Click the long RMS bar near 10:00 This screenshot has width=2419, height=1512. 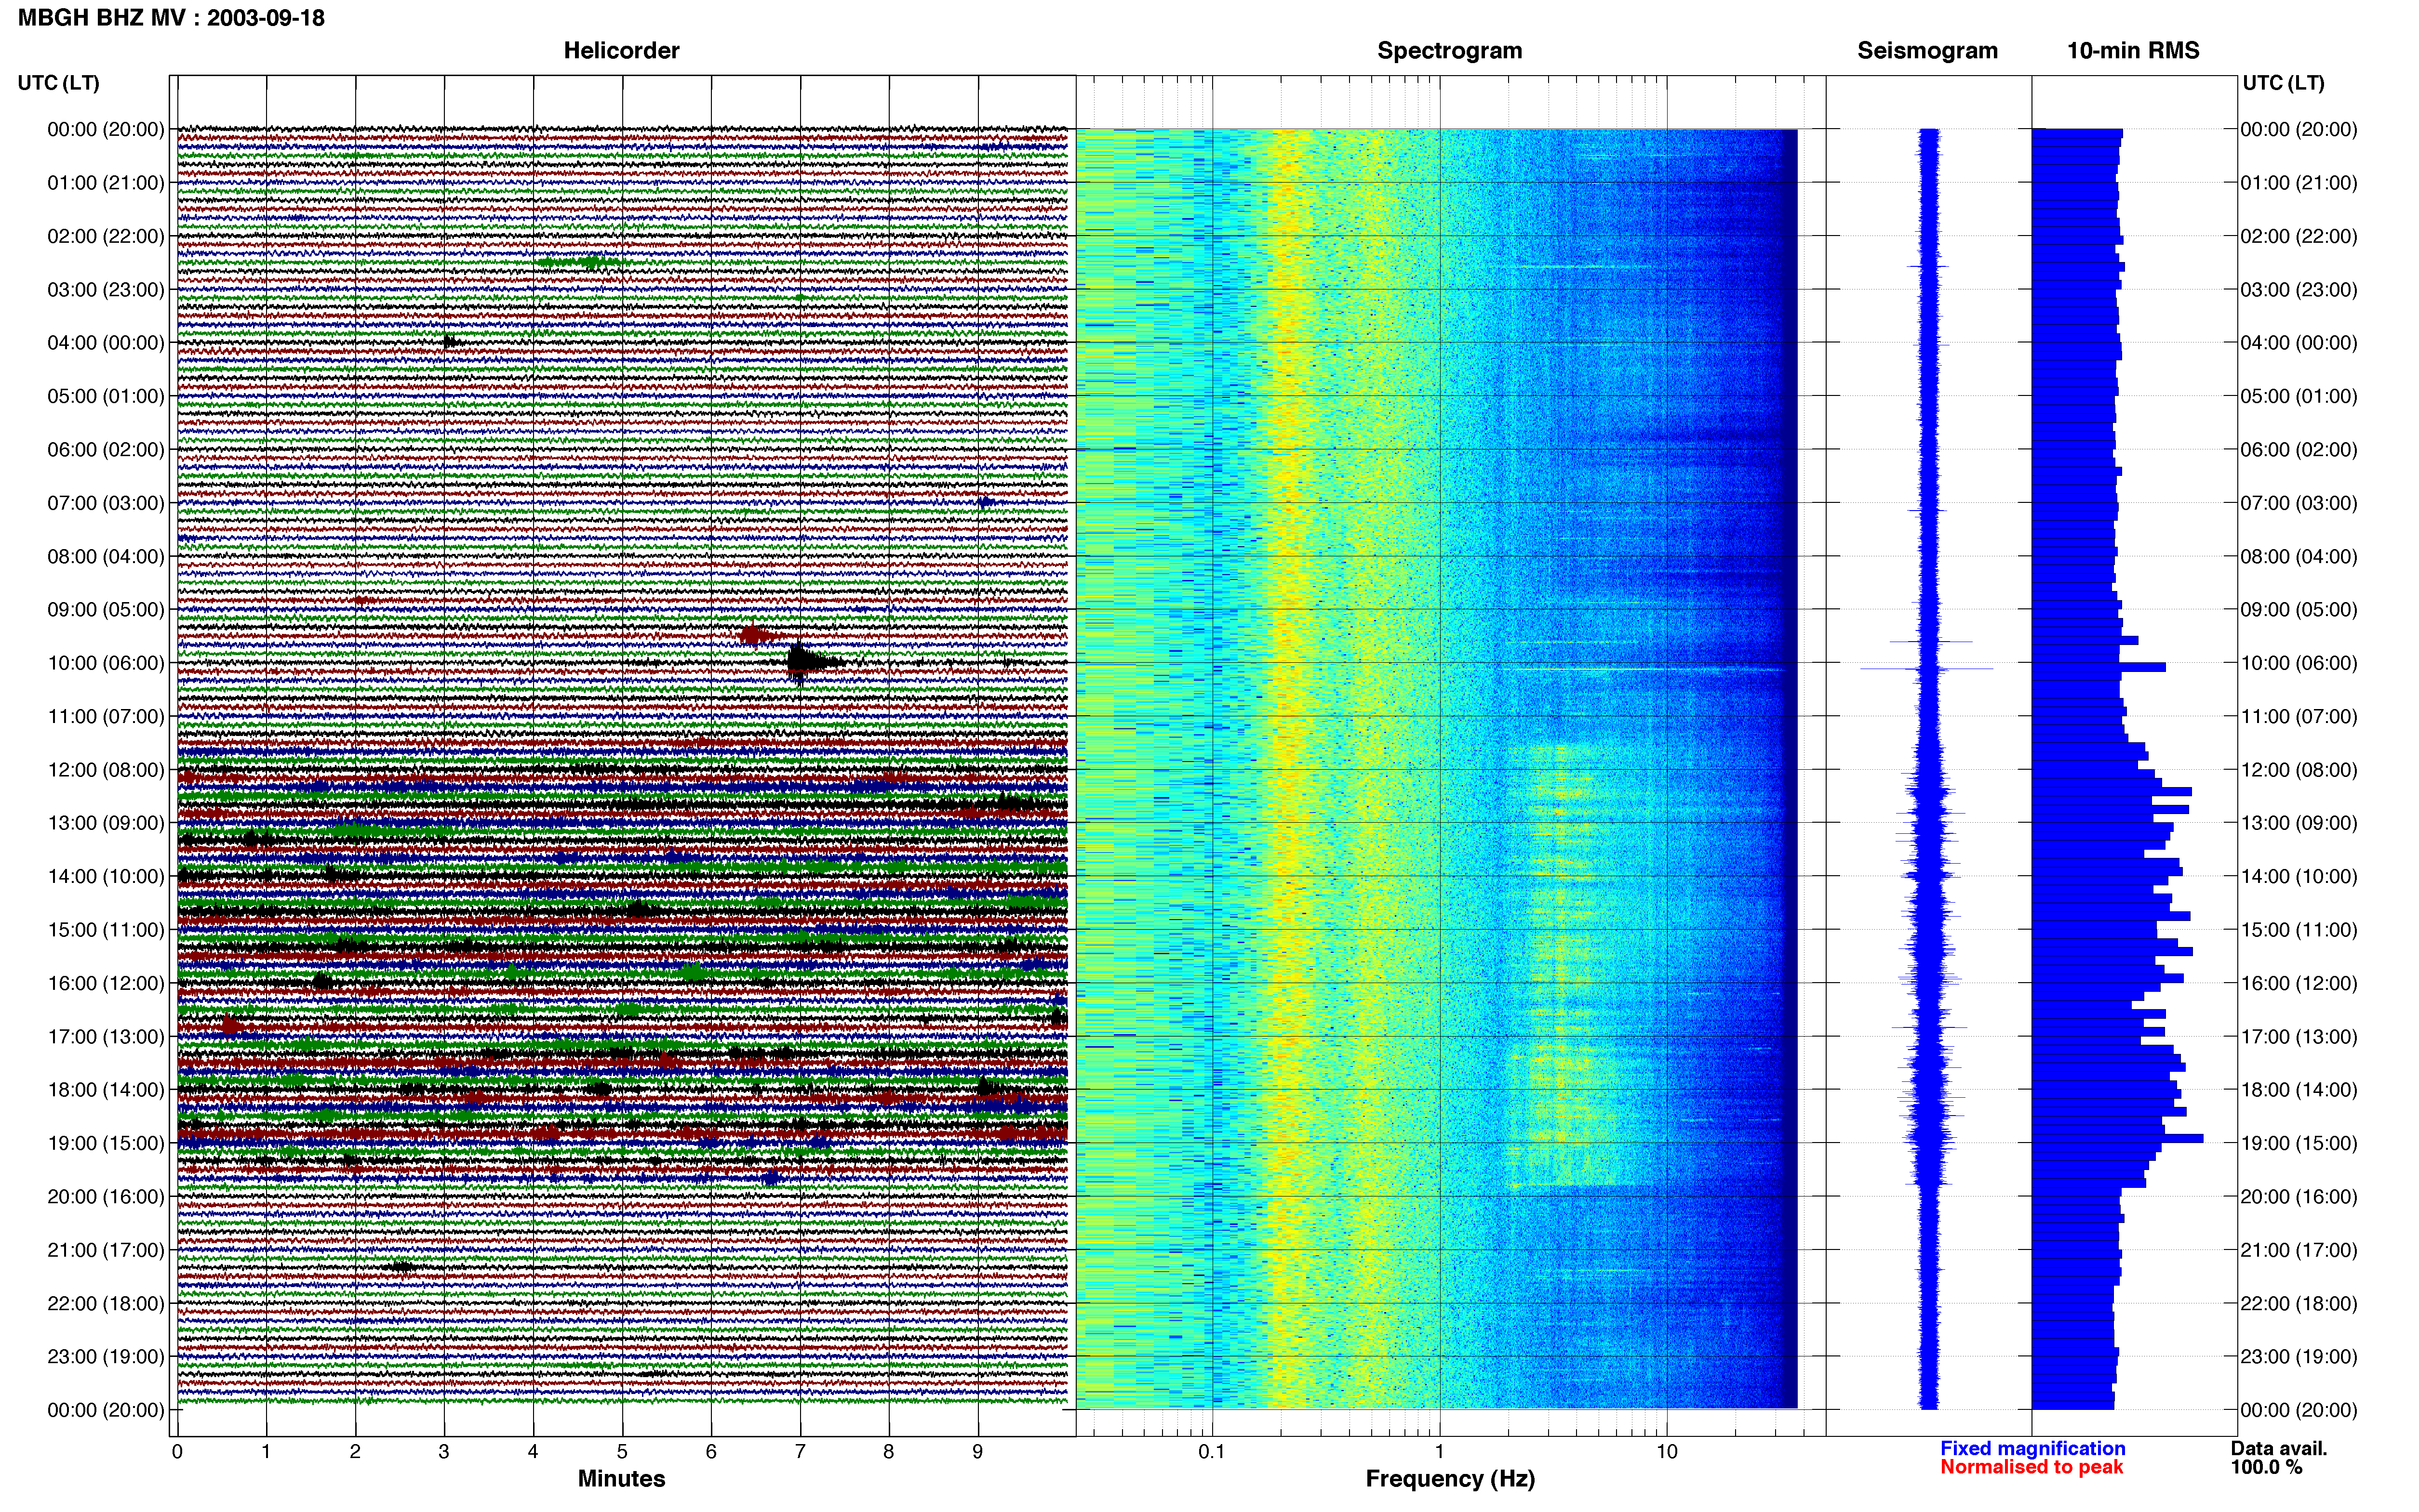coord(2098,667)
